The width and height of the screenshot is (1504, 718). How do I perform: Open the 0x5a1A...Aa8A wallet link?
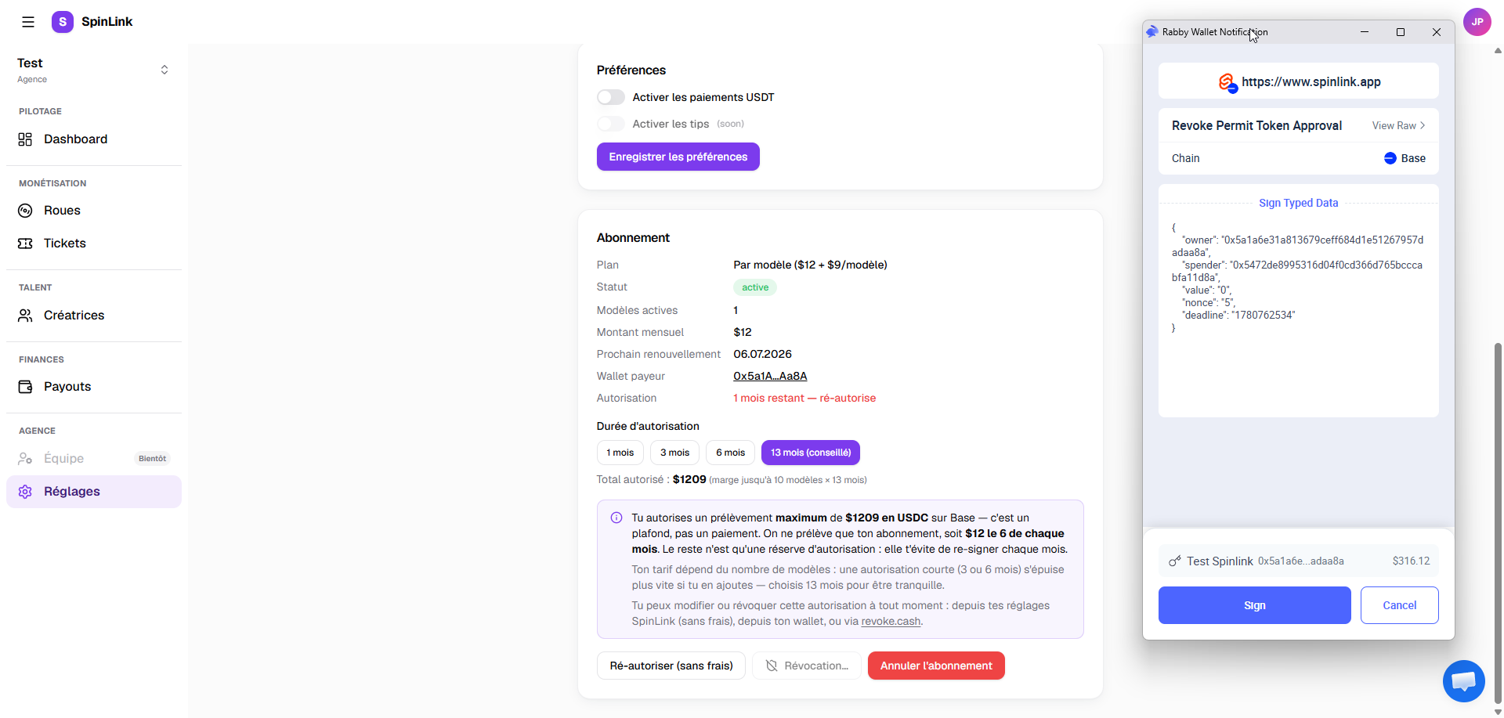tap(770, 377)
